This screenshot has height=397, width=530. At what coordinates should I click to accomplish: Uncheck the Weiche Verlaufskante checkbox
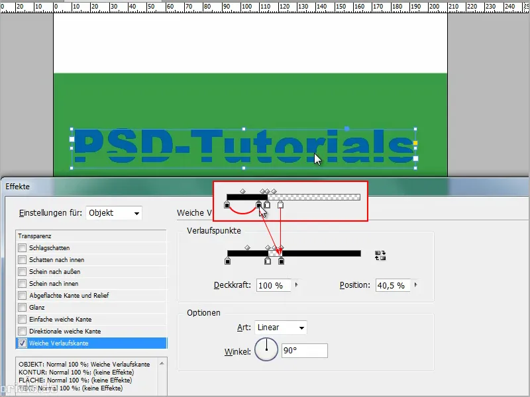[23, 343]
